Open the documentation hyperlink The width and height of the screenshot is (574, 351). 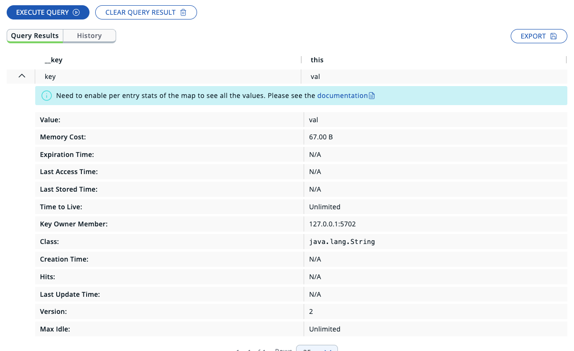tap(343, 95)
